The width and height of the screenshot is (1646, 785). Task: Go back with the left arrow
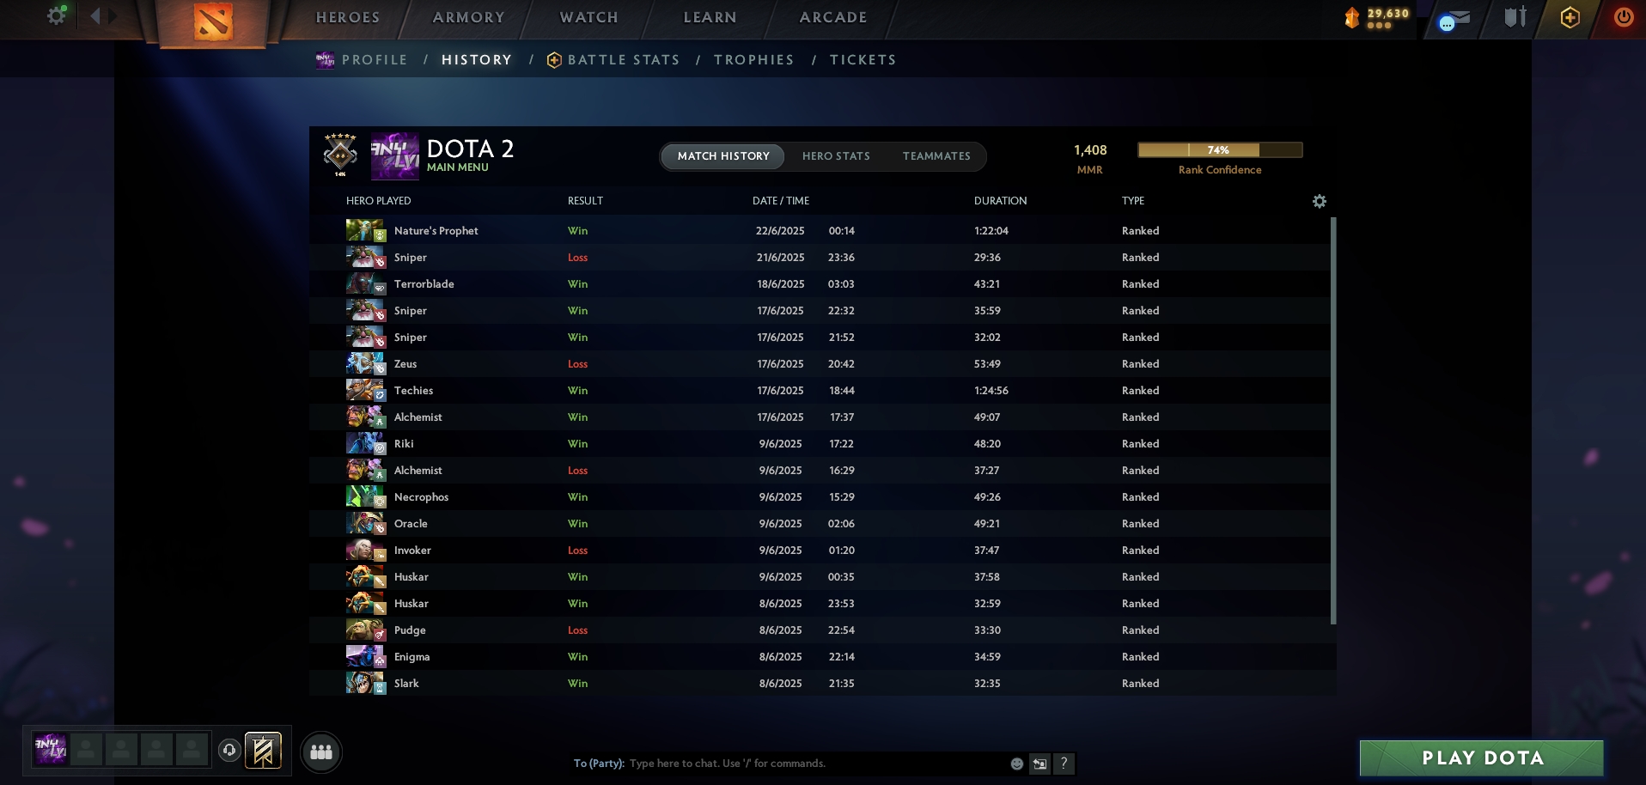[x=95, y=15]
